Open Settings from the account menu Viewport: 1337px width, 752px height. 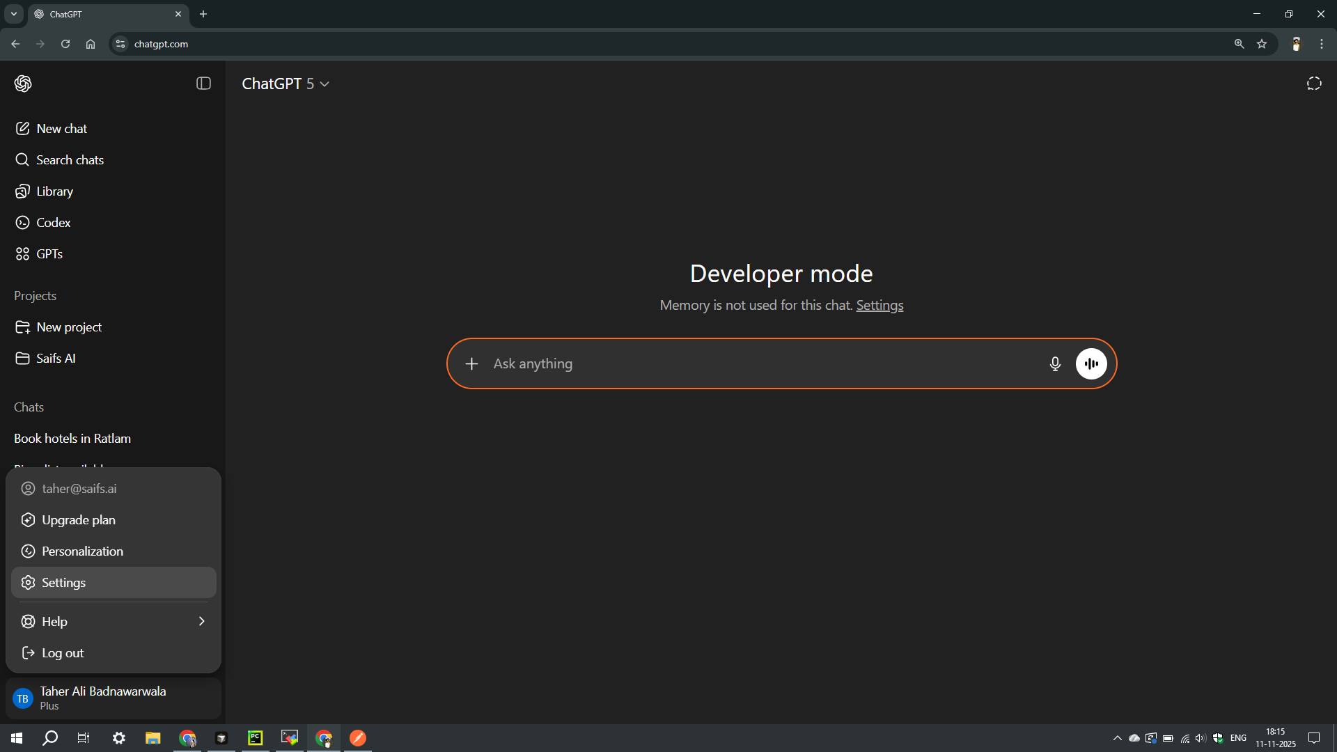point(114,583)
